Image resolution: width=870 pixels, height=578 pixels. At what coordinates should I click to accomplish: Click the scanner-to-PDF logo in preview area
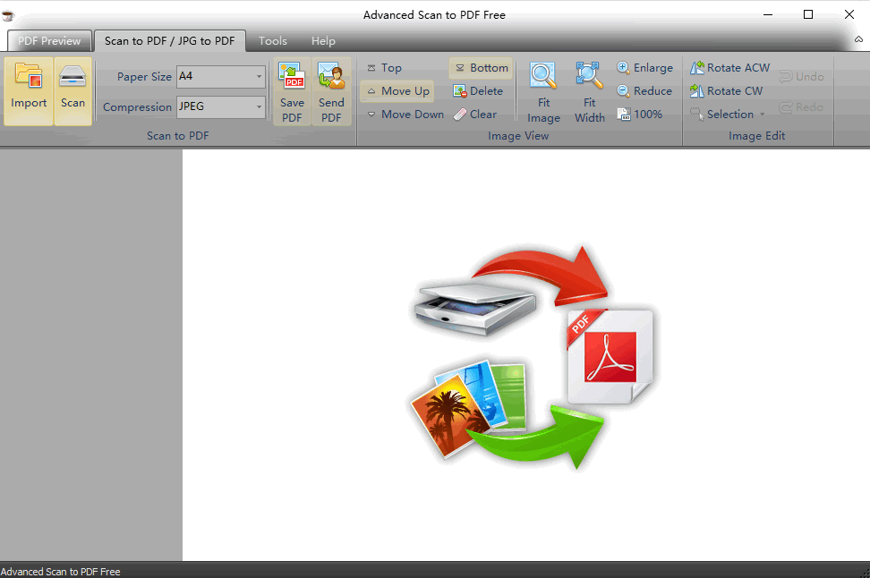(x=533, y=358)
